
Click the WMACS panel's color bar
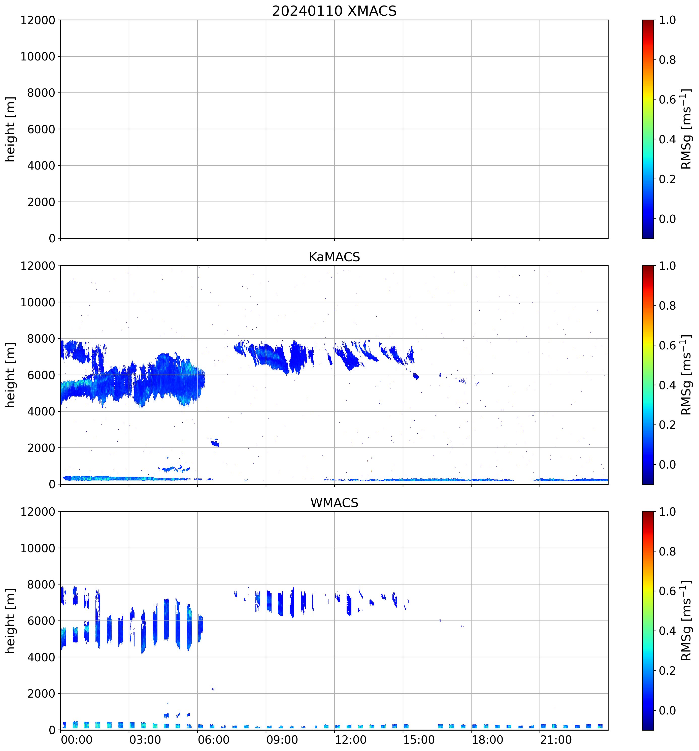[x=648, y=621]
